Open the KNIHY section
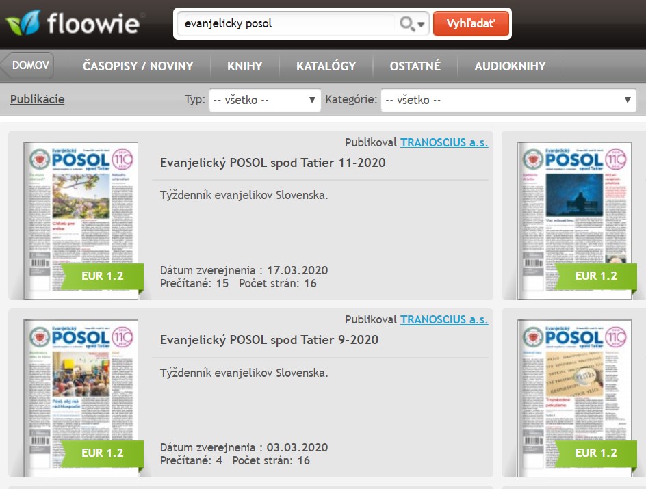The width and height of the screenshot is (646, 489). 245,66
